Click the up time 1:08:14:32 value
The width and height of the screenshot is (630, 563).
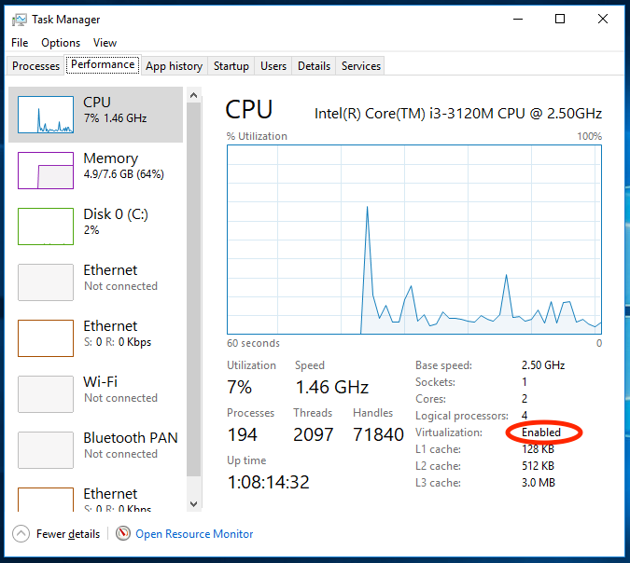(269, 482)
